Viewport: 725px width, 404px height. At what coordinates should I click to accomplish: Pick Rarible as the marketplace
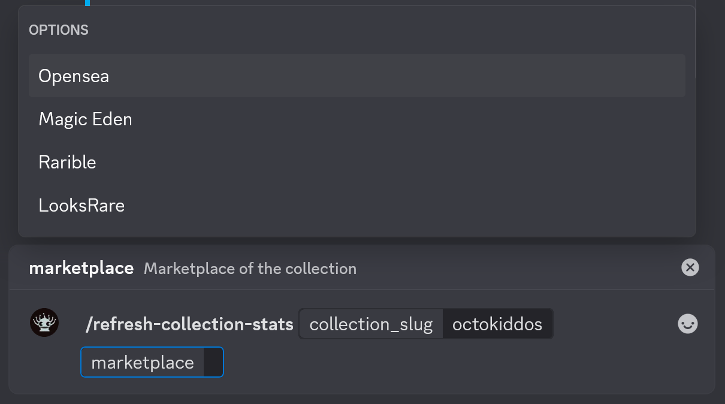click(67, 162)
